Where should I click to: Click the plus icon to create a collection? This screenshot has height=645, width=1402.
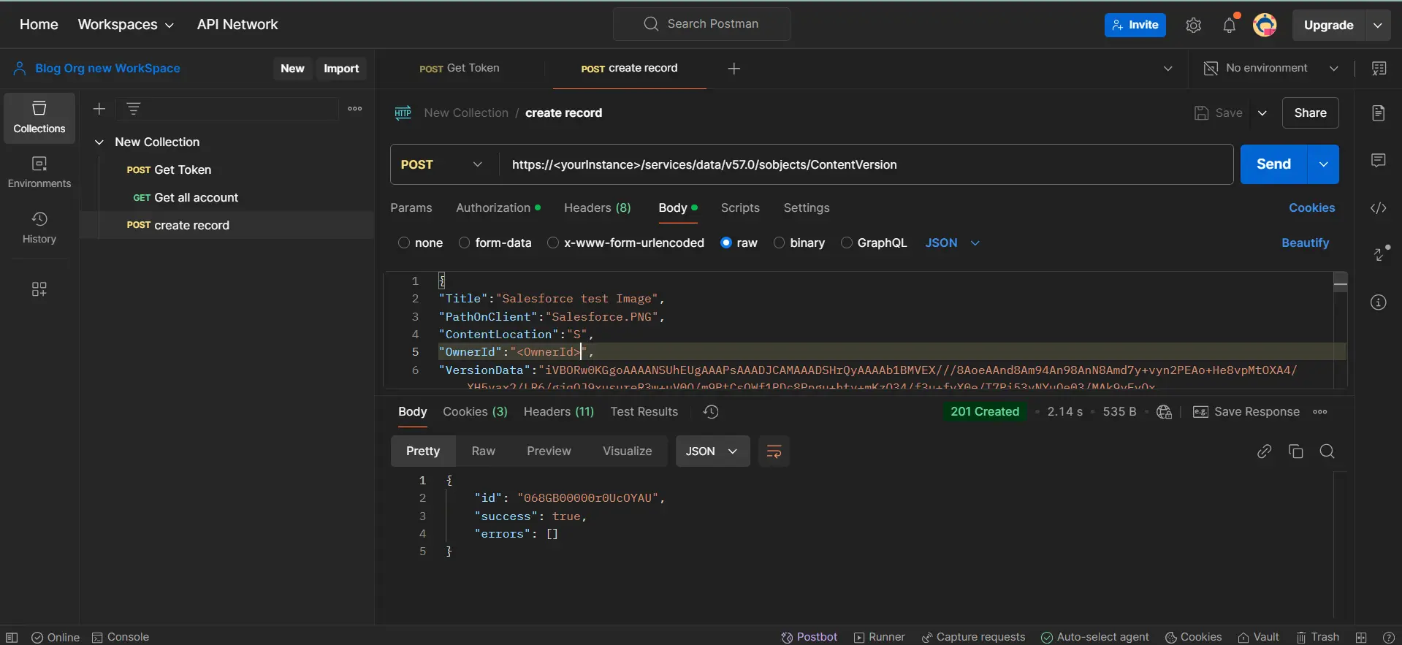click(x=99, y=109)
